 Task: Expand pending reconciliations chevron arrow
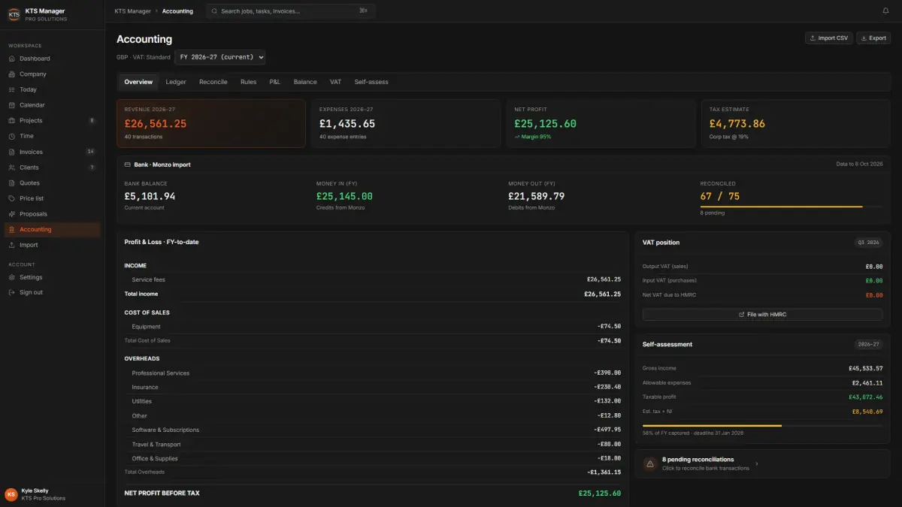pyautogui.click(x=756, y=464)
